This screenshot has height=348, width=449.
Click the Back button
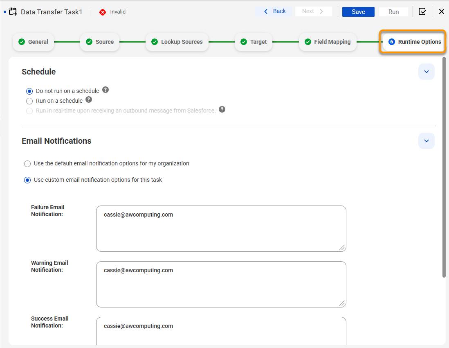click(274, 11)
